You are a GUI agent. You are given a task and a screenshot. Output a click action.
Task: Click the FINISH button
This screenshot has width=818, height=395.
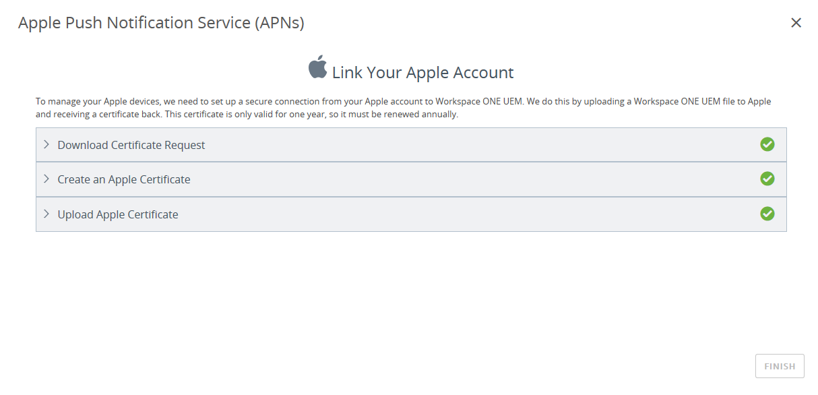780,366
